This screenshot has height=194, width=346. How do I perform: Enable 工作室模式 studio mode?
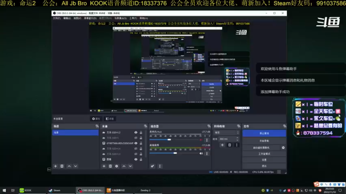coord(264,154)
